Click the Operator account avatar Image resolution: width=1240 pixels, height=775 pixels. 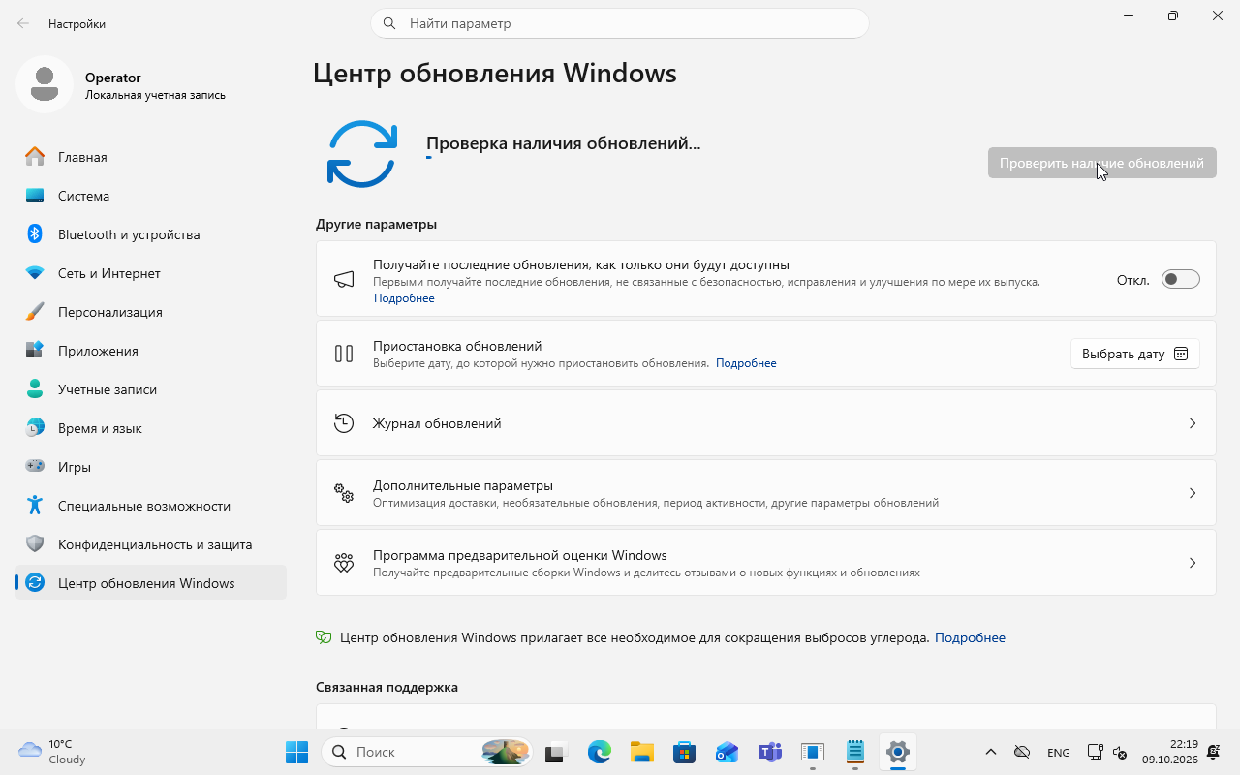coord(44,84)
